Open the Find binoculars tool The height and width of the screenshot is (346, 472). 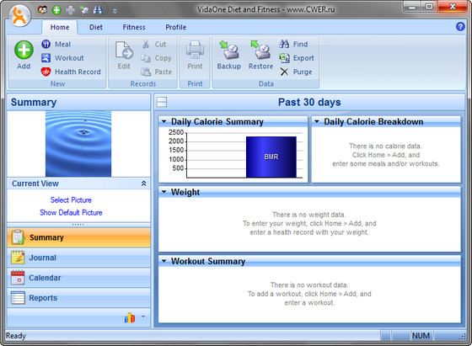pyautogui.click(x=284, y=44)
